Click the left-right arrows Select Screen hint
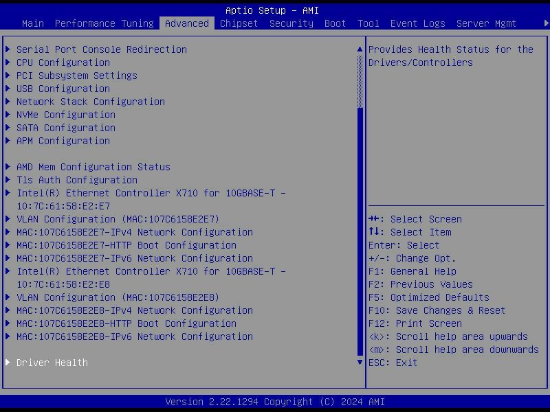Viewport: 550px width, 412px height. 415,219
